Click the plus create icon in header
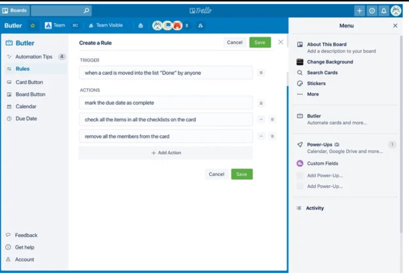This screenshot has height=277, width=409. click(359, 11)
